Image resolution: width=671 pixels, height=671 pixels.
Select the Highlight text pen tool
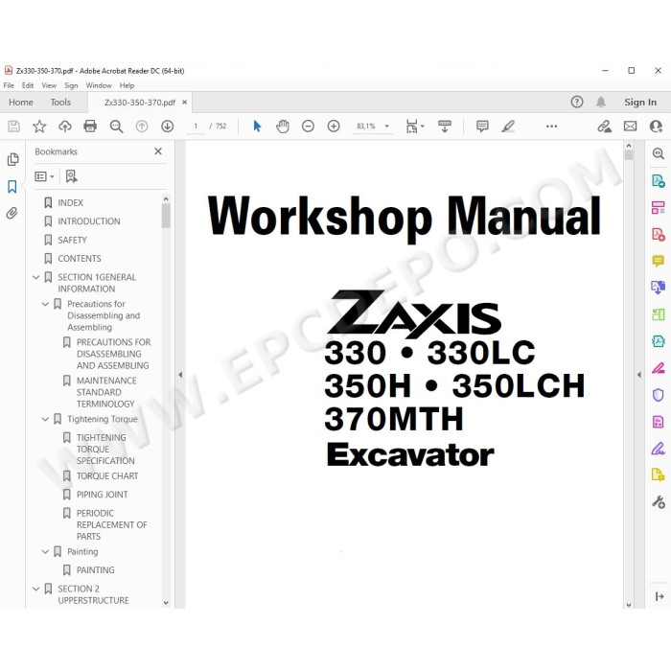[x=508, y=127]
